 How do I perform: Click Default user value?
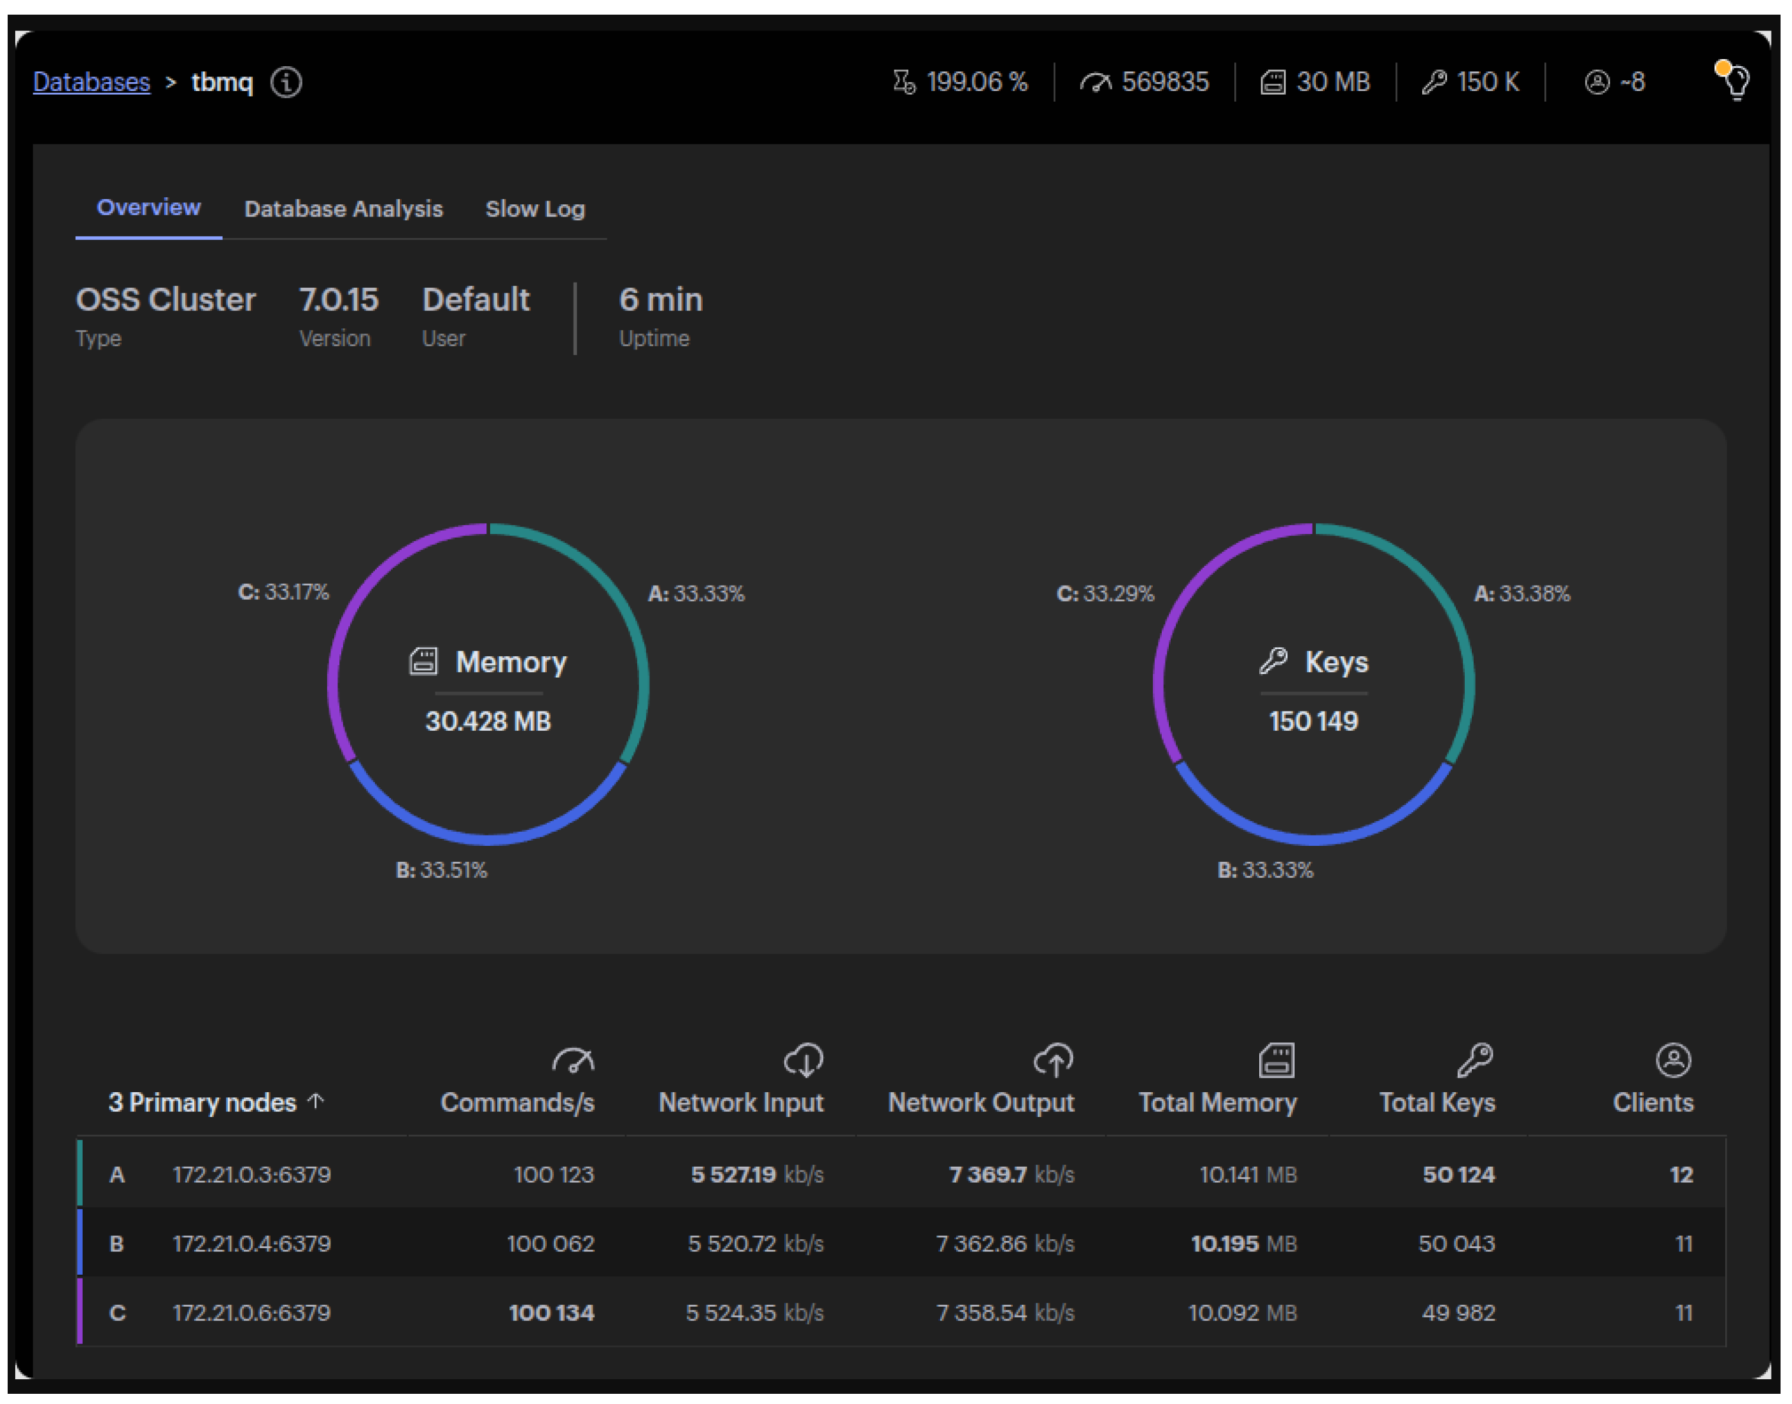pyautogui.click(x=475, y=299)
